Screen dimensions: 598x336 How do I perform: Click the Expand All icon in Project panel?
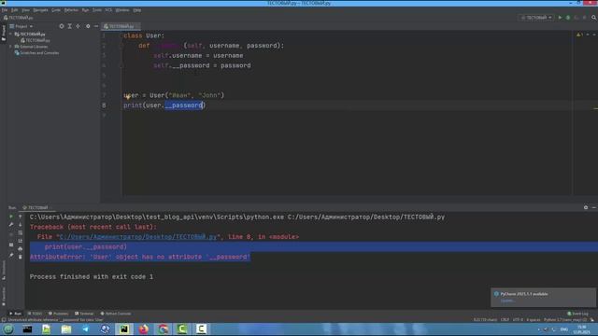coord(70,26)
